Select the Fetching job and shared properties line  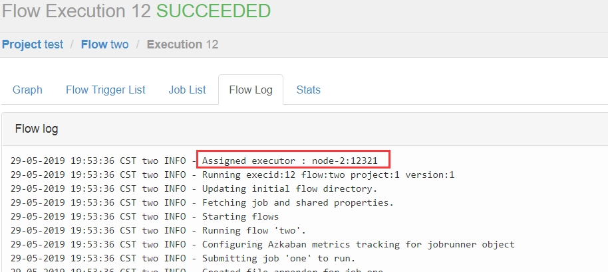pyautogui.click(x=202, y=203)
